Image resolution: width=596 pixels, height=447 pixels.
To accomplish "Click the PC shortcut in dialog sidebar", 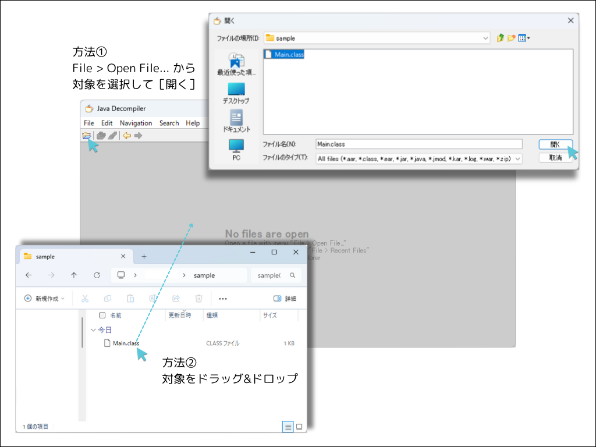I will pos(236,150).
